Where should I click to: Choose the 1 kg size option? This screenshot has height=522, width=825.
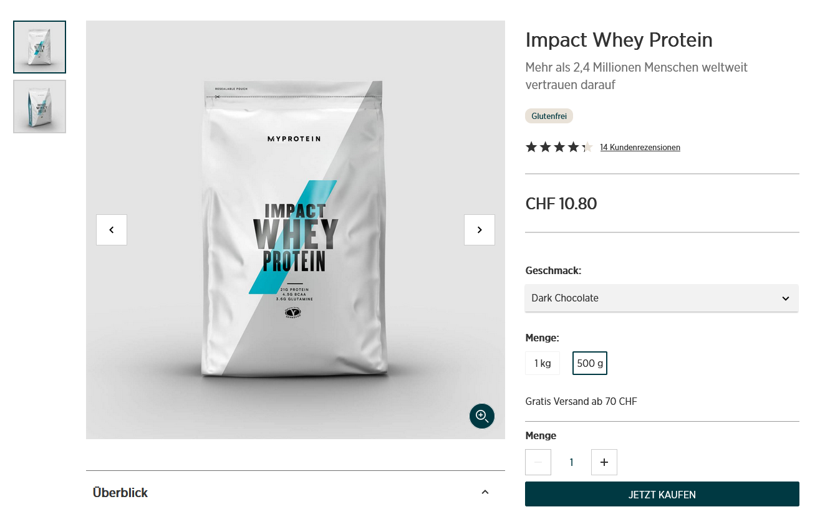tap(543, 363)
